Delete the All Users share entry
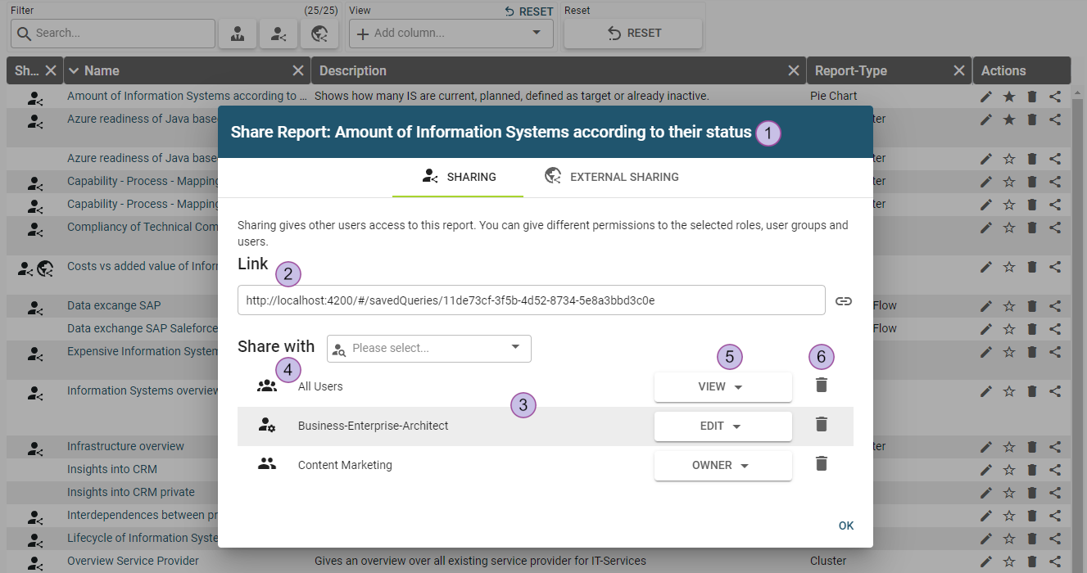 (x=822, y=385)
